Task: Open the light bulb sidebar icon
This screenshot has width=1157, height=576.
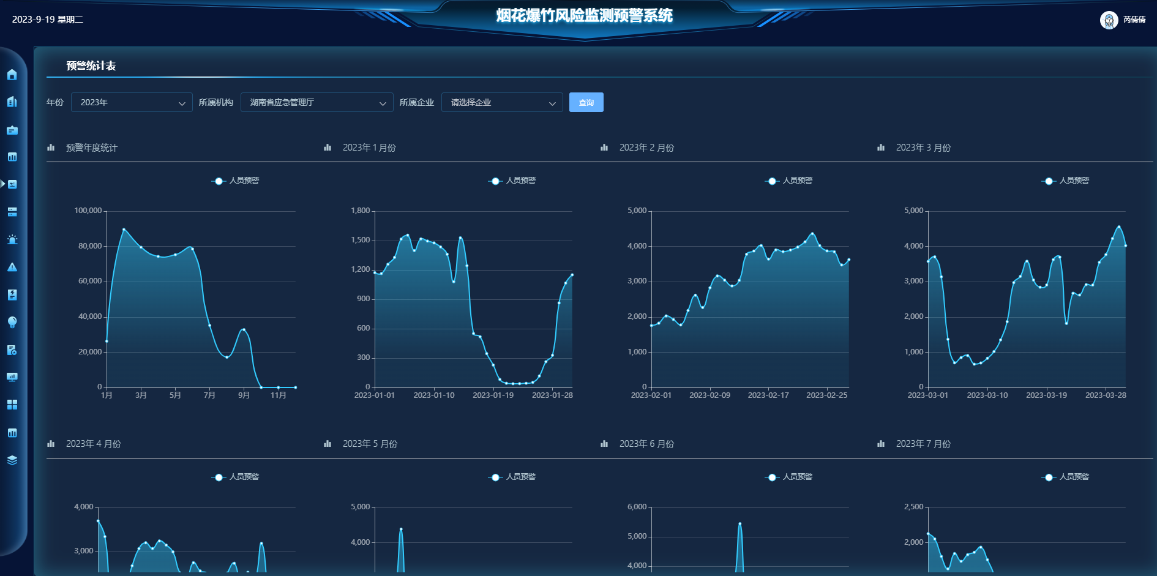Action: (x=12, y=322)
